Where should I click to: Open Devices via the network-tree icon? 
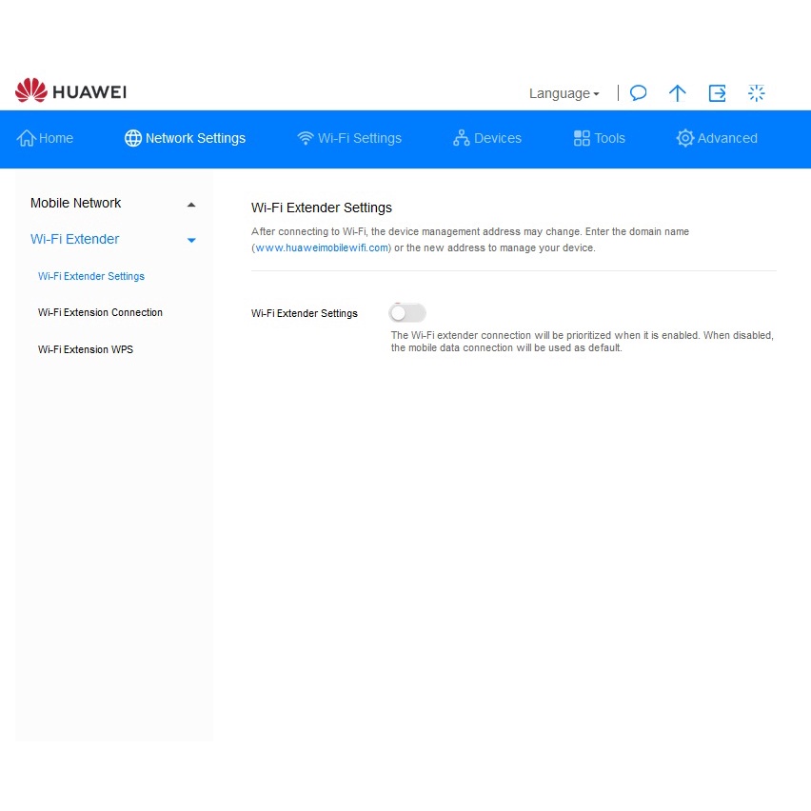(x=462, y=138)
